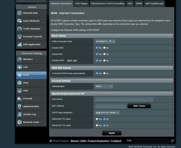Choose Yes for automatic DNS server
Viewport: 181px width, 148px height.
pos(97,73)
